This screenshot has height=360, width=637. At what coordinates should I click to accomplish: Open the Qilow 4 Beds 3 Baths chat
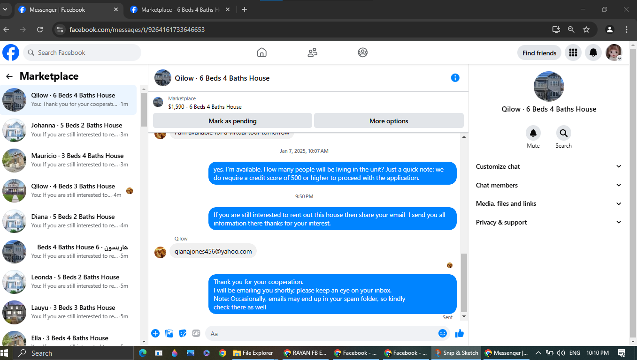[x=69, y=191]
